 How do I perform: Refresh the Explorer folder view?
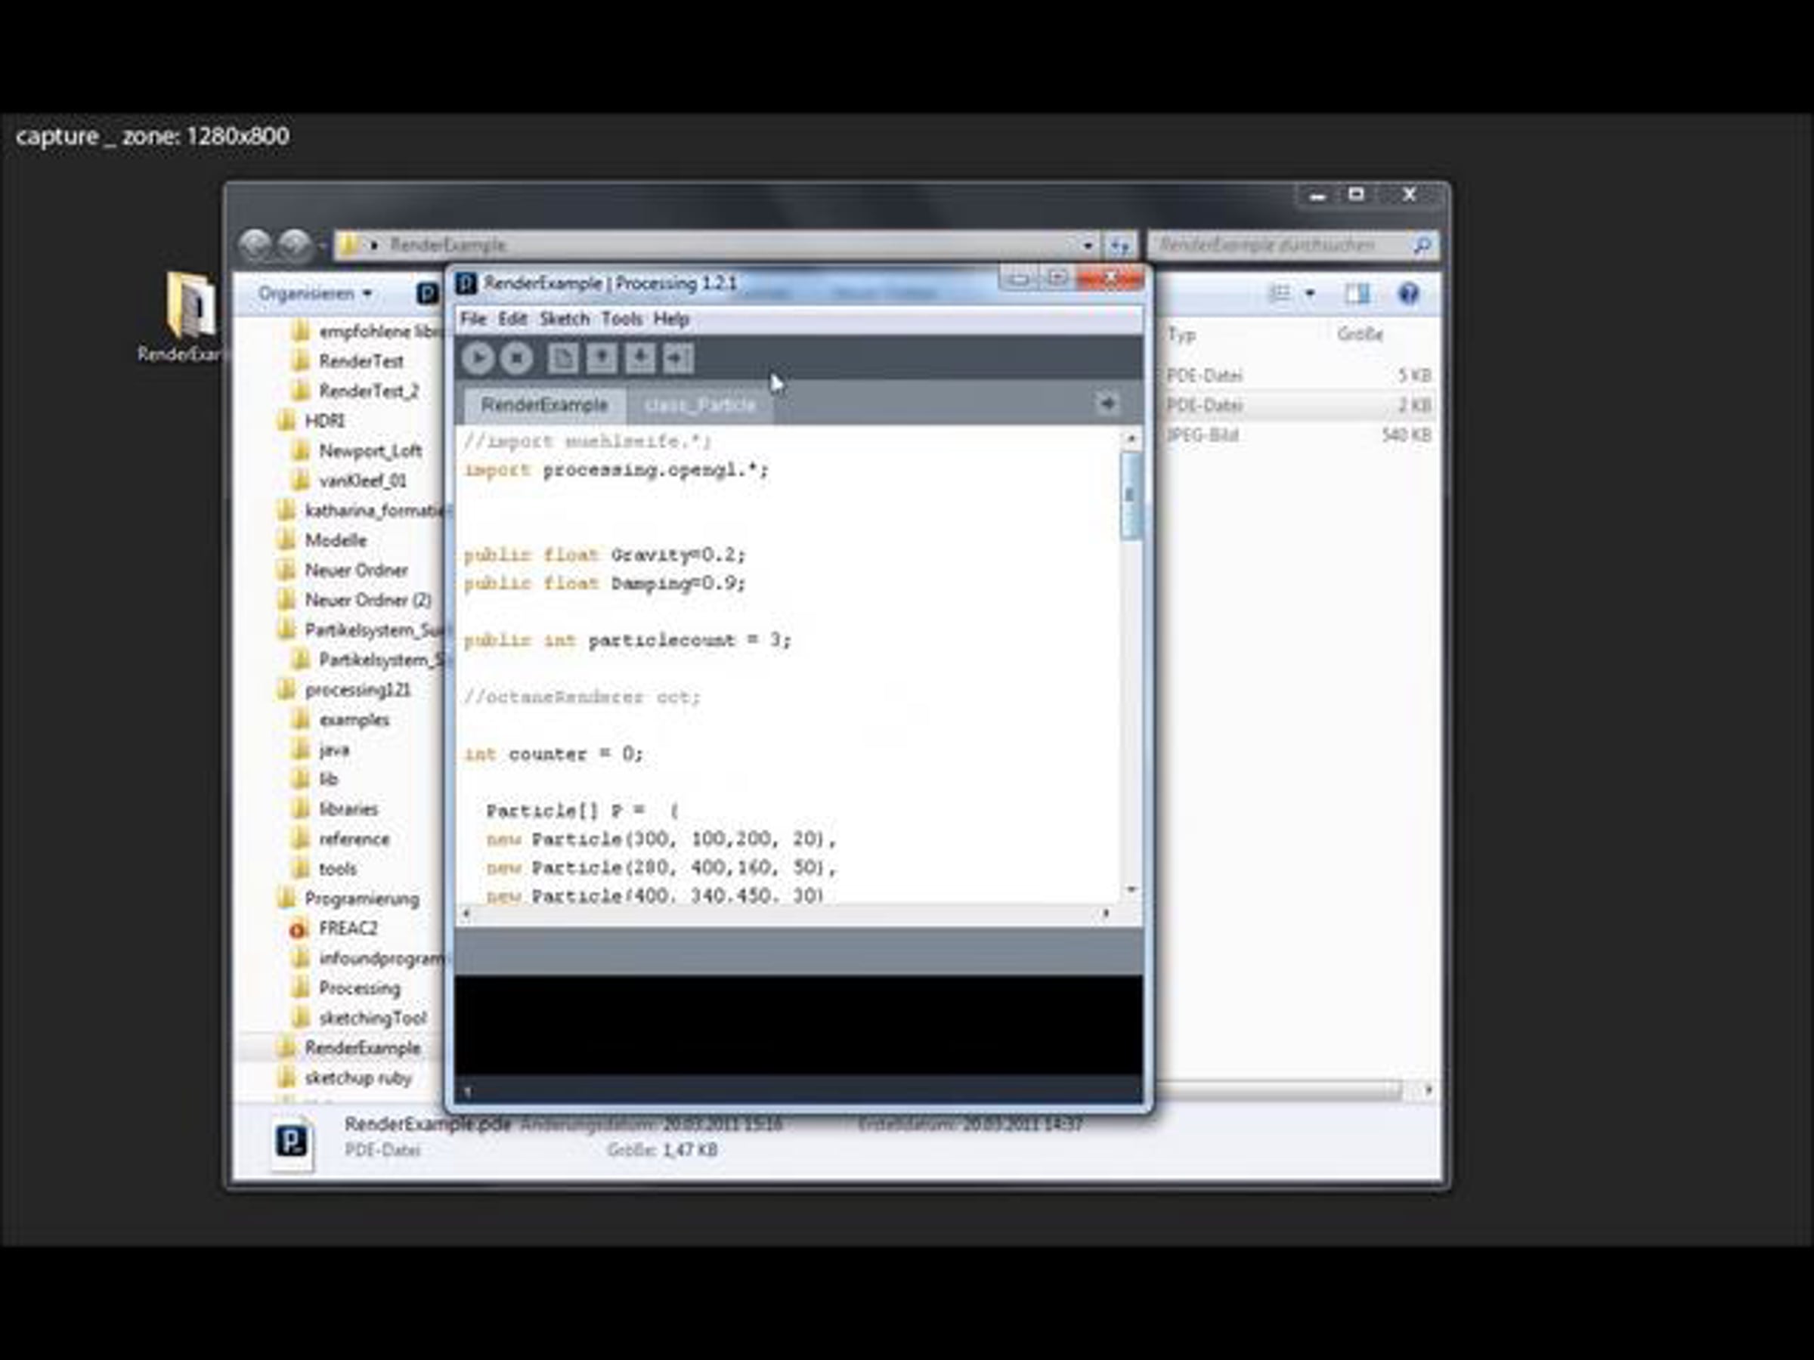tap(1119, 245)
